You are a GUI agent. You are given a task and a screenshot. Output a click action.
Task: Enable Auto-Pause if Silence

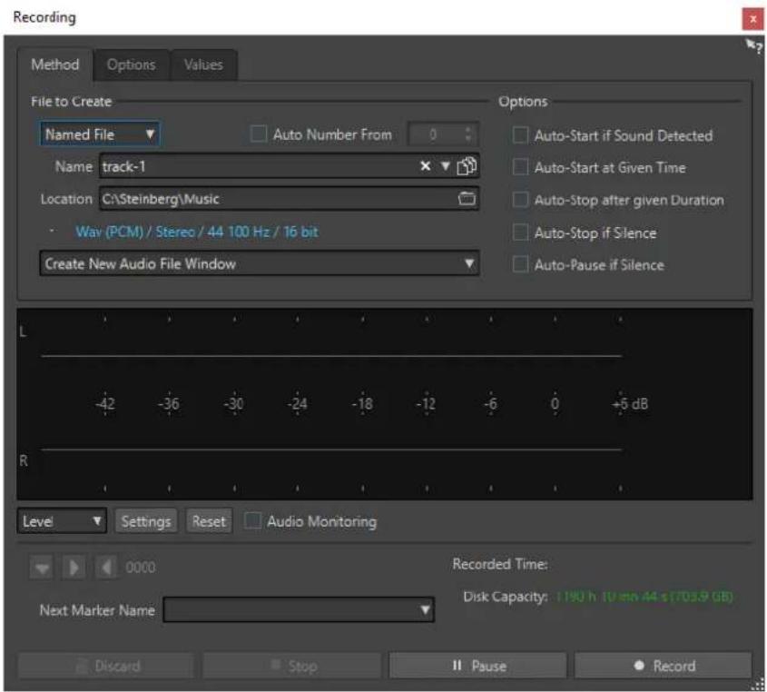(520, 265)
